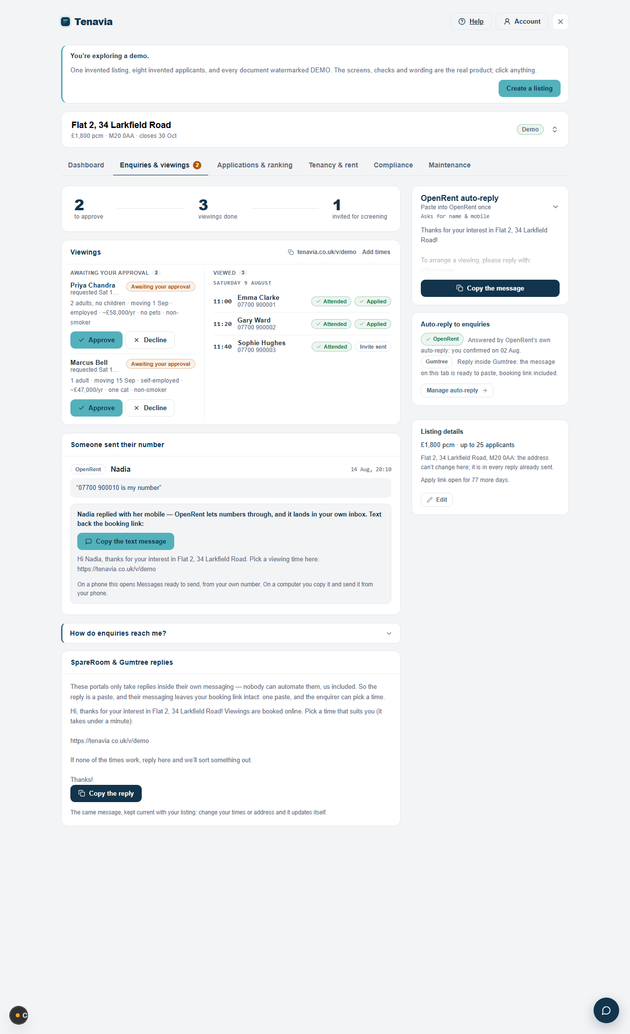Switch to the Maintenance tab
This screenshot has height=1034, width=630.
449,165
